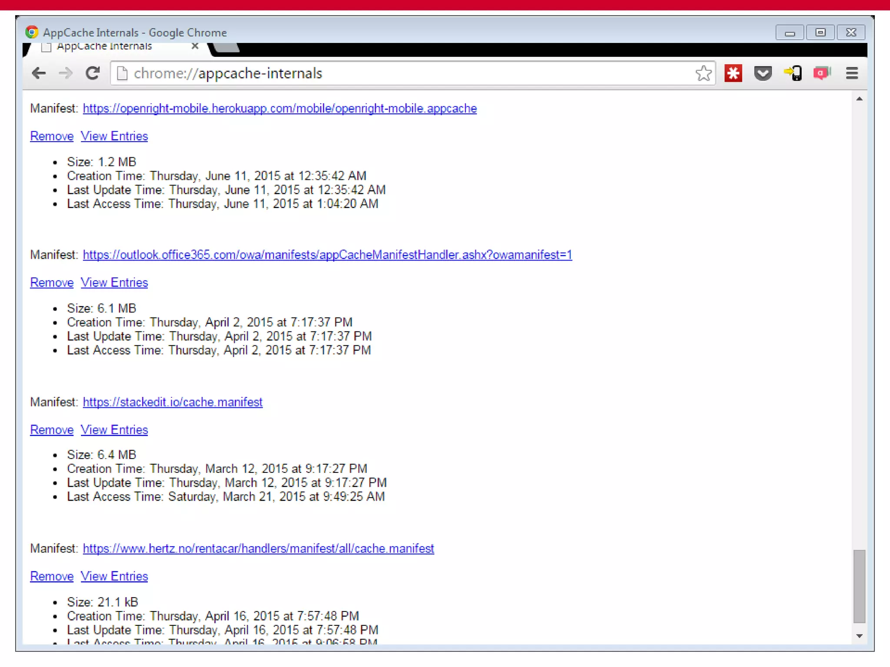The height and width of the screenshot is (667, 890).
Task: Reload the page with refresh icon
Action: click(x=93, y=73)
